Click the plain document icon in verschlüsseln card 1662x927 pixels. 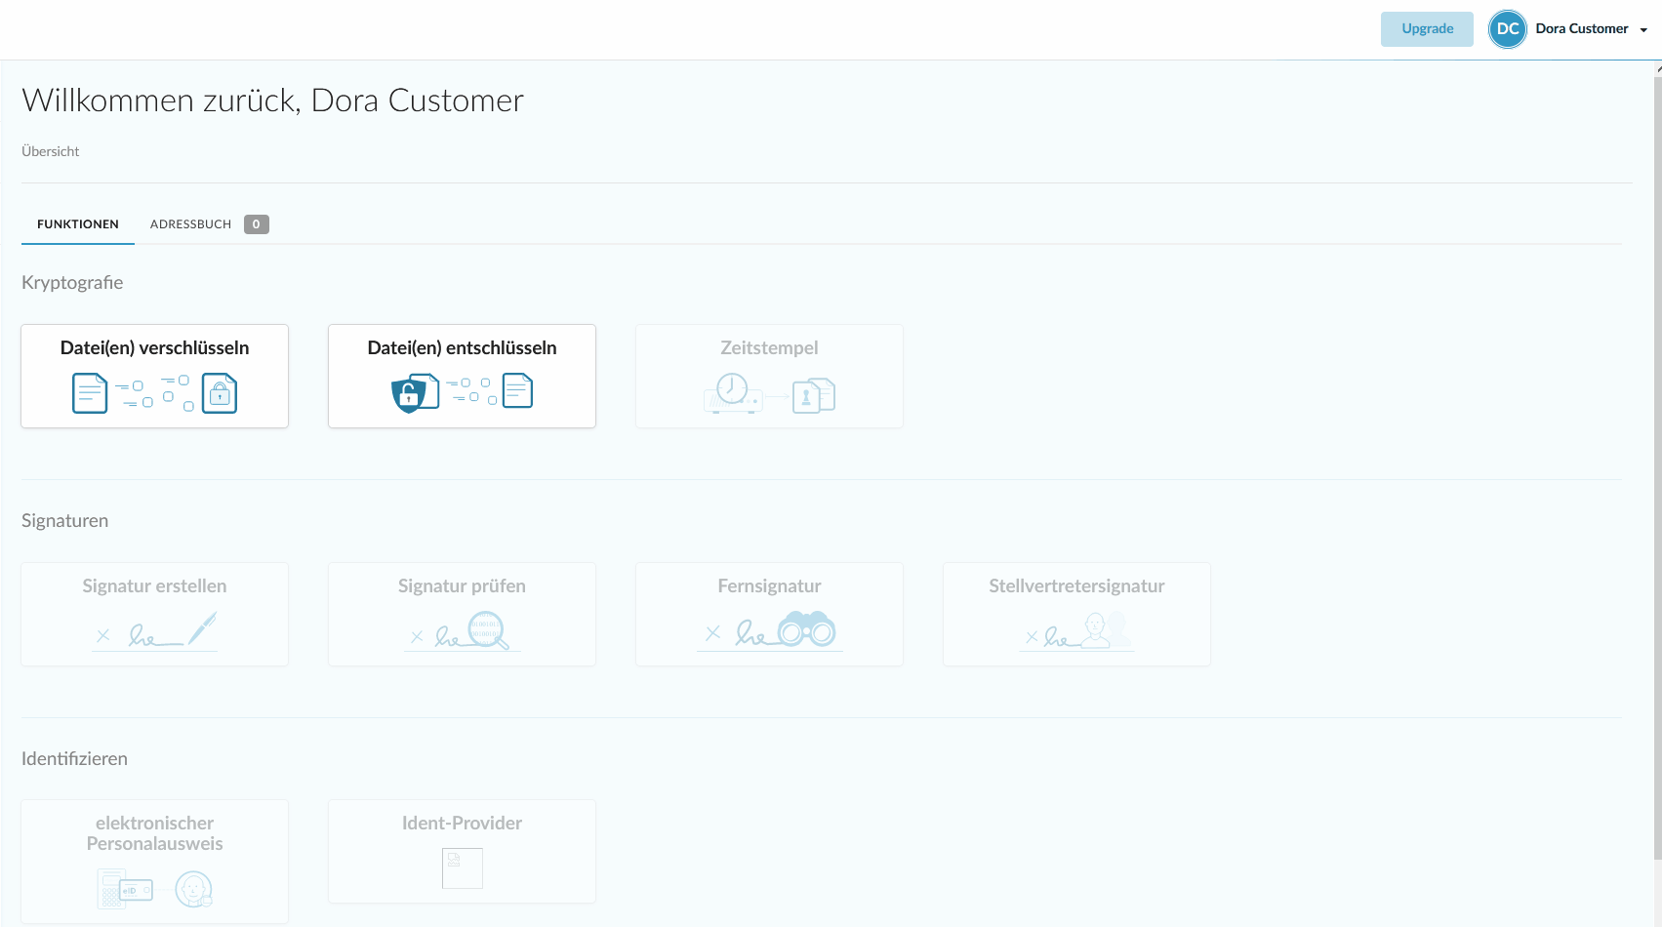pyautogui.click(x=90, y=393)
